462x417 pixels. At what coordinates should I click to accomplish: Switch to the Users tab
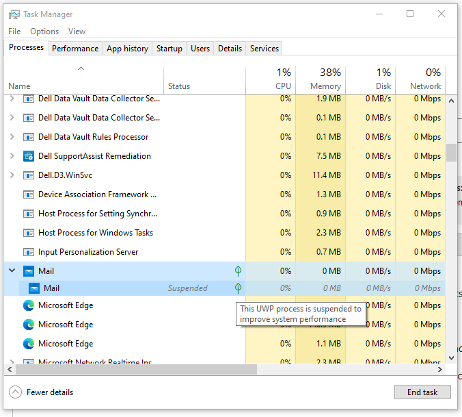(x=200, y=49)
